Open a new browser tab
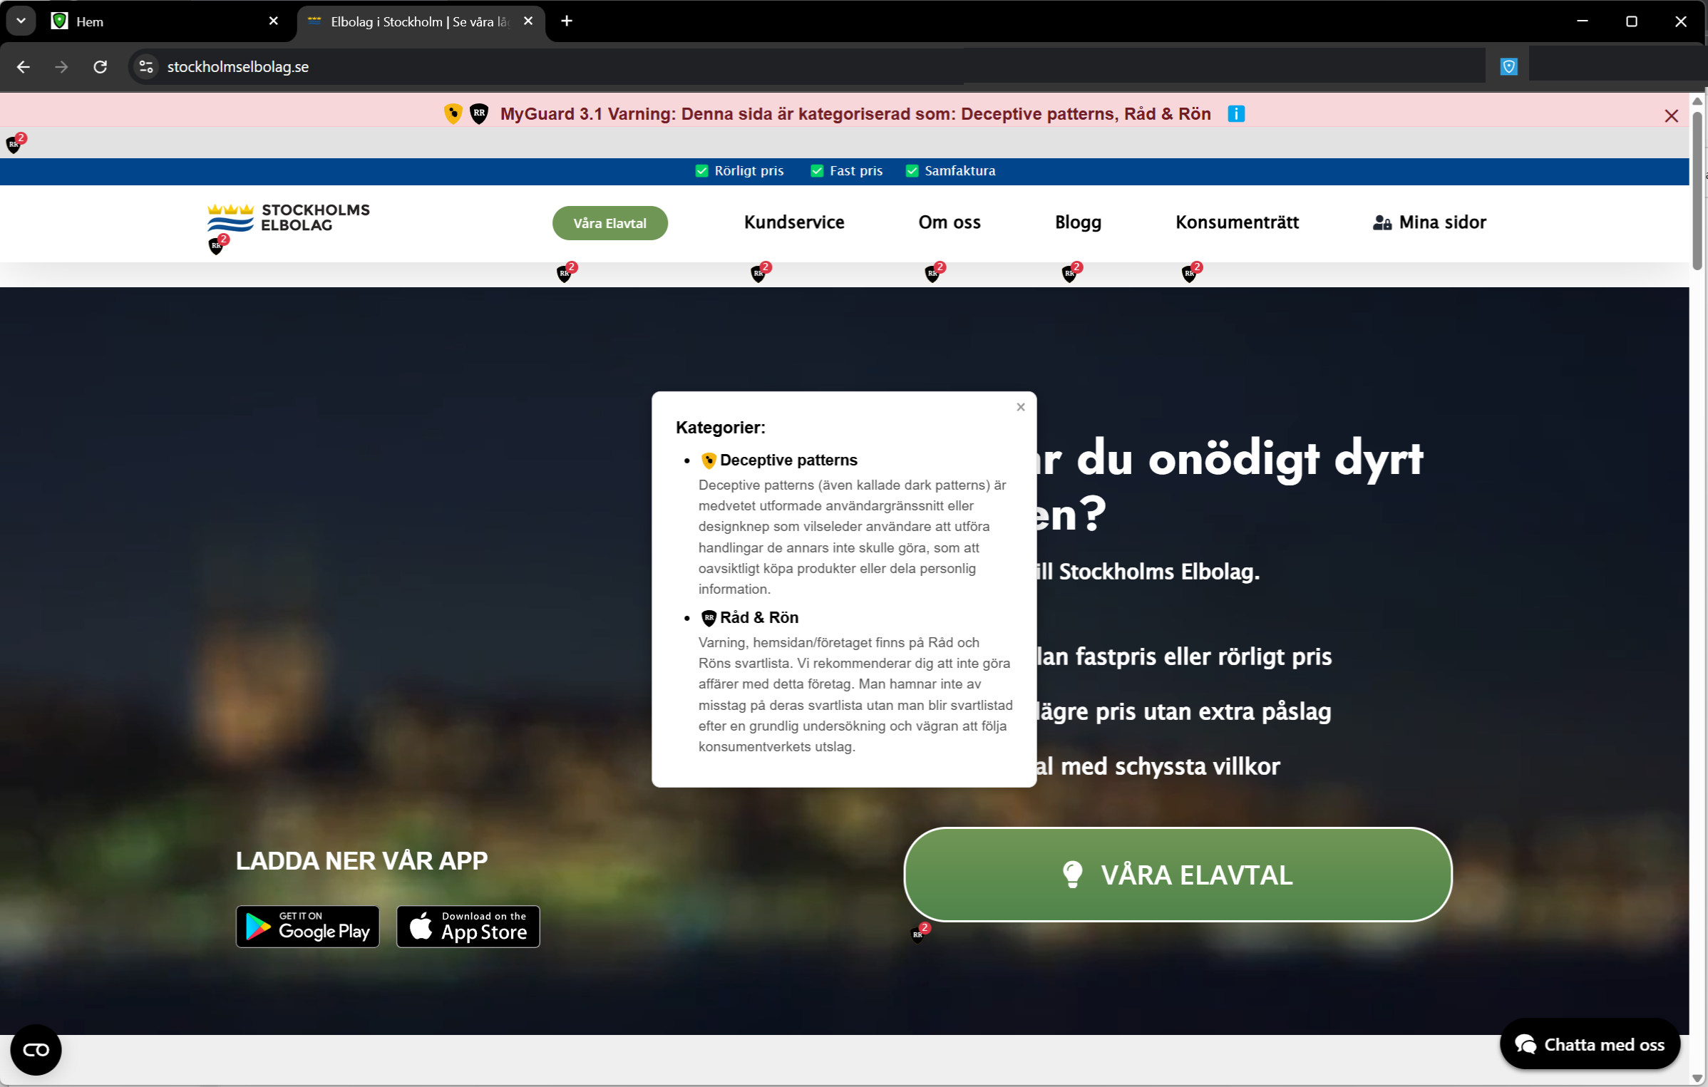This screenshot has width=1708, height=1087. tap(567, 21)
